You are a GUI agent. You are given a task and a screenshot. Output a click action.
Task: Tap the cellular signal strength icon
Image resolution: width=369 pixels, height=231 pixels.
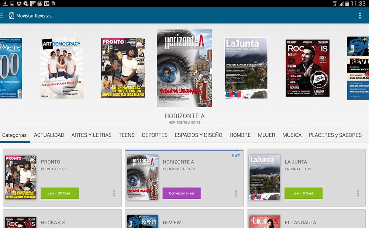point(341,4)
